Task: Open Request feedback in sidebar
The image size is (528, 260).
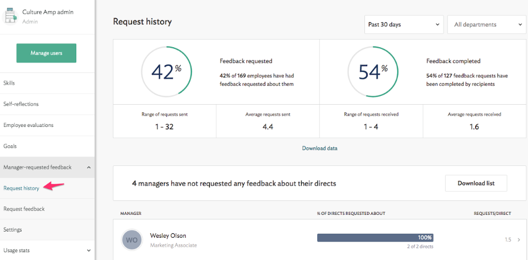Action: (24, 209)
